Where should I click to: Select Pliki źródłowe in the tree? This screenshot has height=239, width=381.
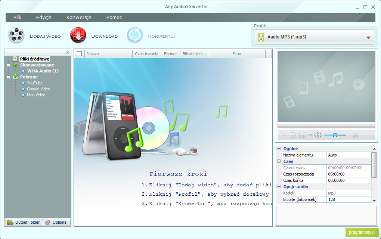click(35, 59)
